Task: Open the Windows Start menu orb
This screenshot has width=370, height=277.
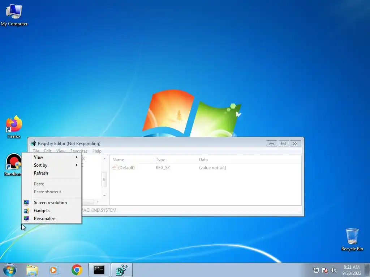Action: coord(10,270)
